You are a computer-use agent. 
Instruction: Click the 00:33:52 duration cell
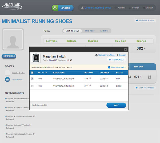104,86
